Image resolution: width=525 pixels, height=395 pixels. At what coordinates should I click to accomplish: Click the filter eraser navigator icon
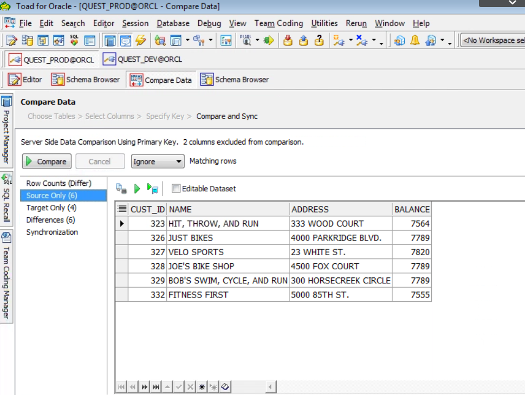pyautogui.click(x=225, y=387)
